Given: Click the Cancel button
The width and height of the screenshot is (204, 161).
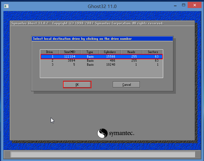Looking at the screenshot, I should (126, 85).
